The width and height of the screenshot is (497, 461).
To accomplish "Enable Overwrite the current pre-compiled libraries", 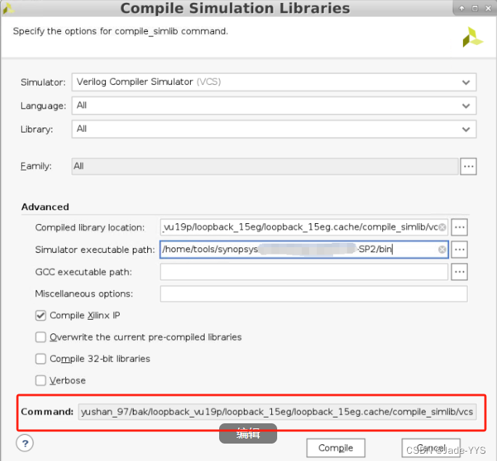I will click(41, 337).
